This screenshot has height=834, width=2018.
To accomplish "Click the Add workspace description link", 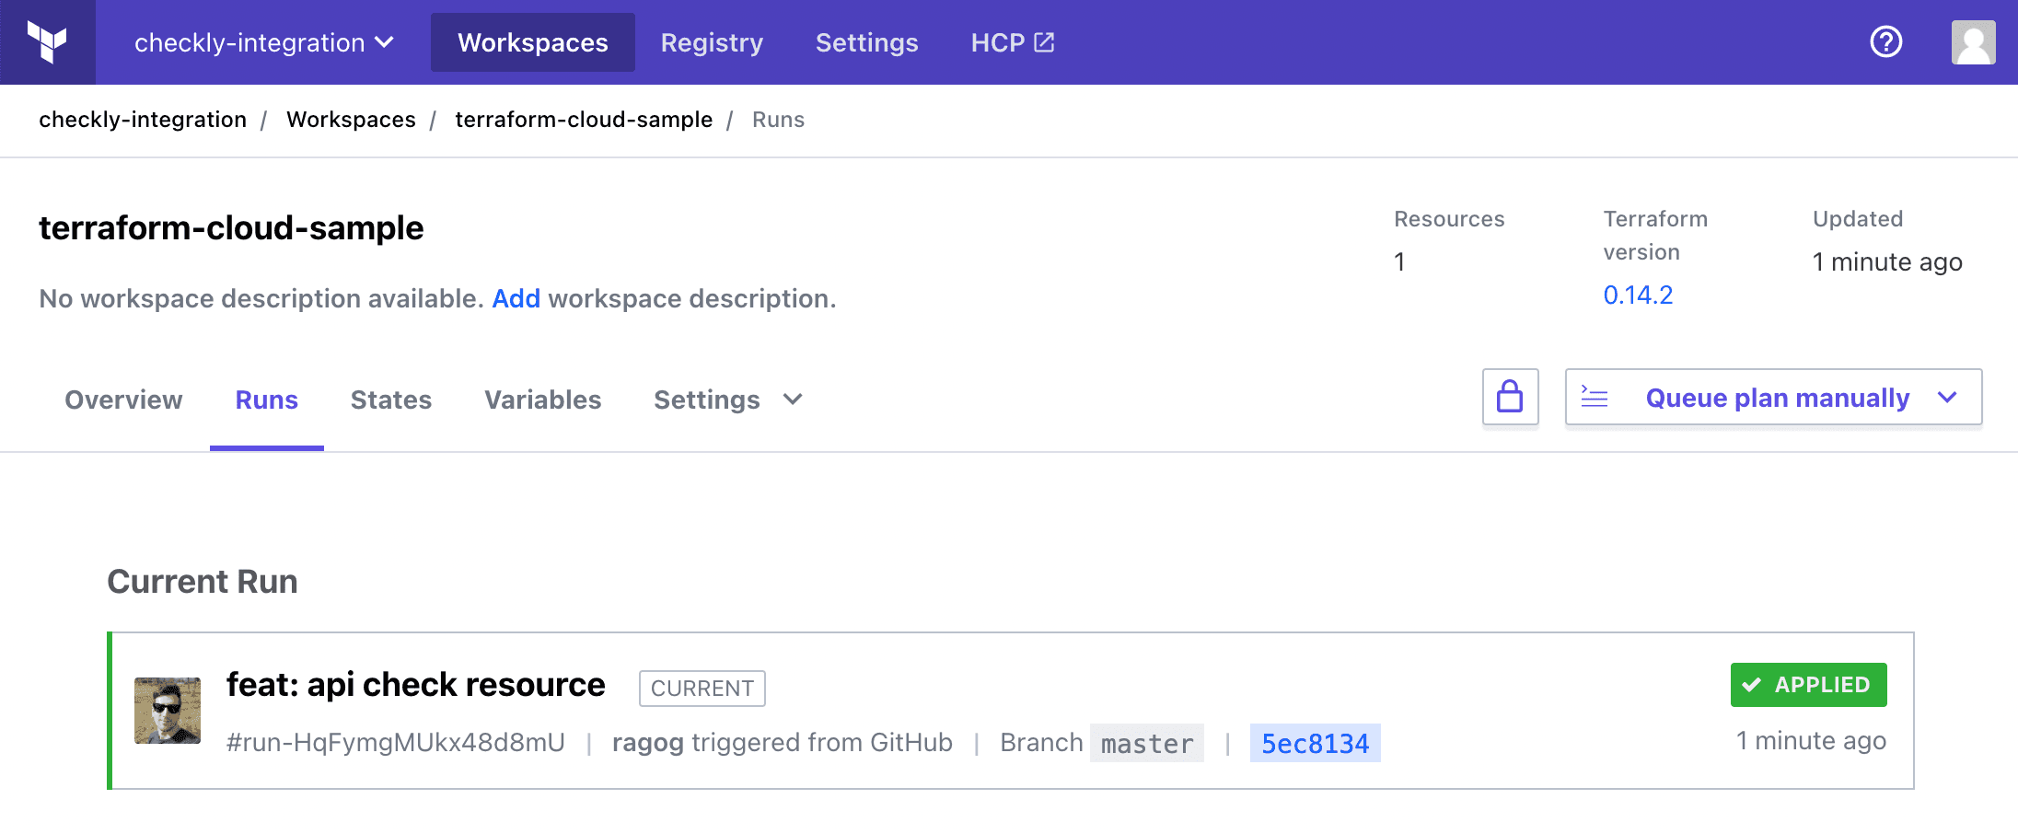I will point(516,298).
